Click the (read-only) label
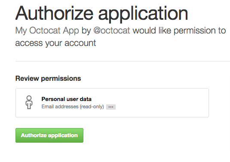Screen dimensions: 230x162 [x=92, y=107]
